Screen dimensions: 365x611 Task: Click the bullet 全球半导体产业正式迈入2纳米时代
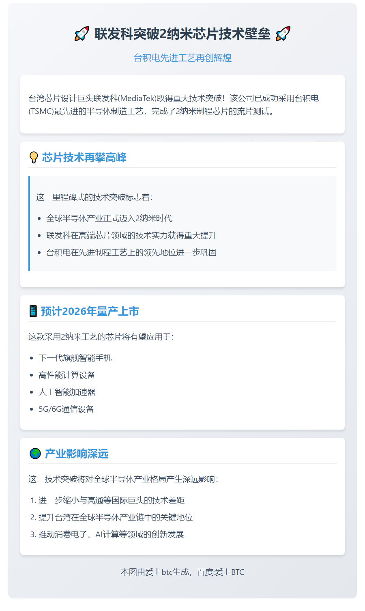[x=109, y=218]
